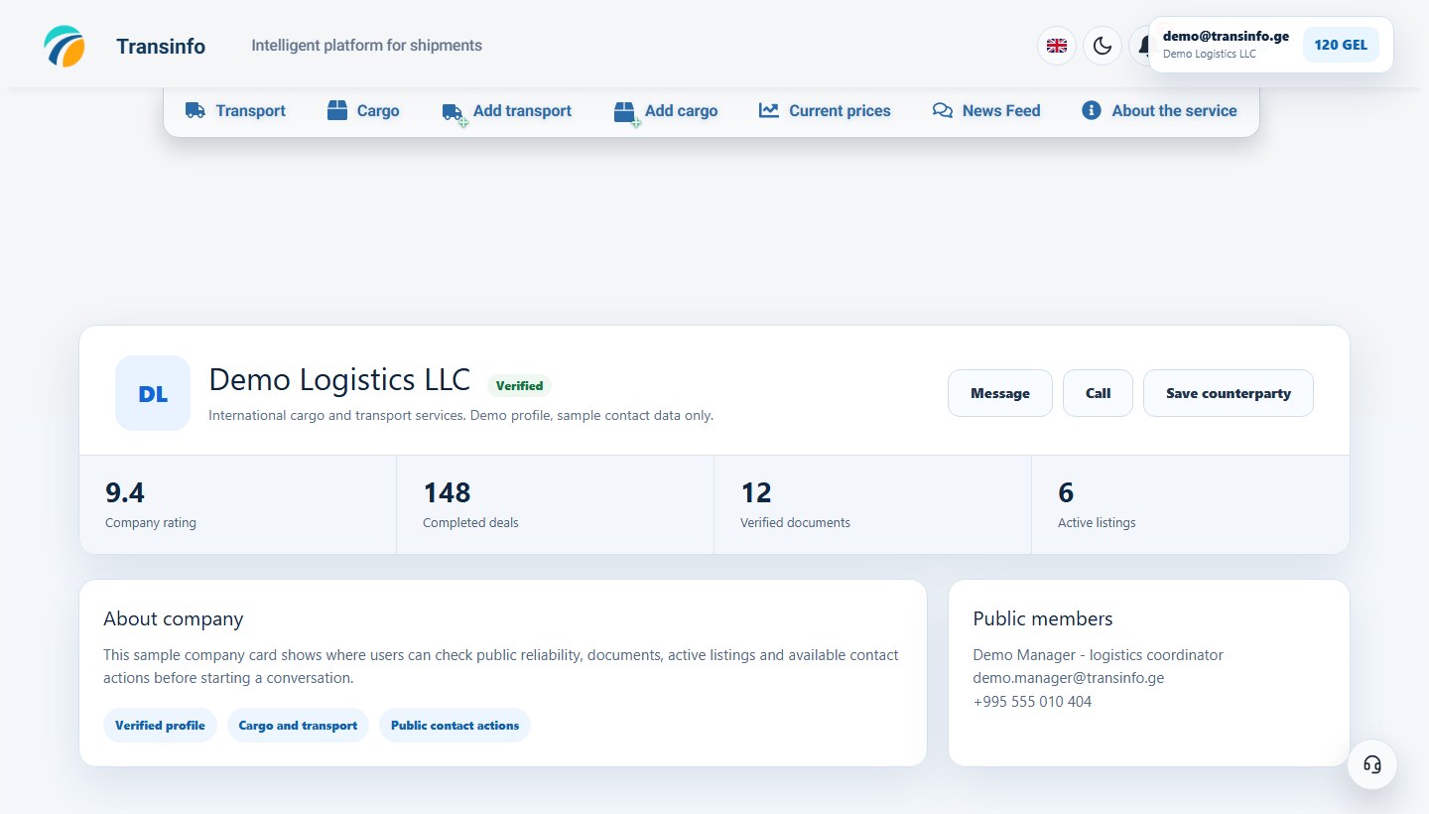
Task: Click the Message button
Action: point(1000,393)
